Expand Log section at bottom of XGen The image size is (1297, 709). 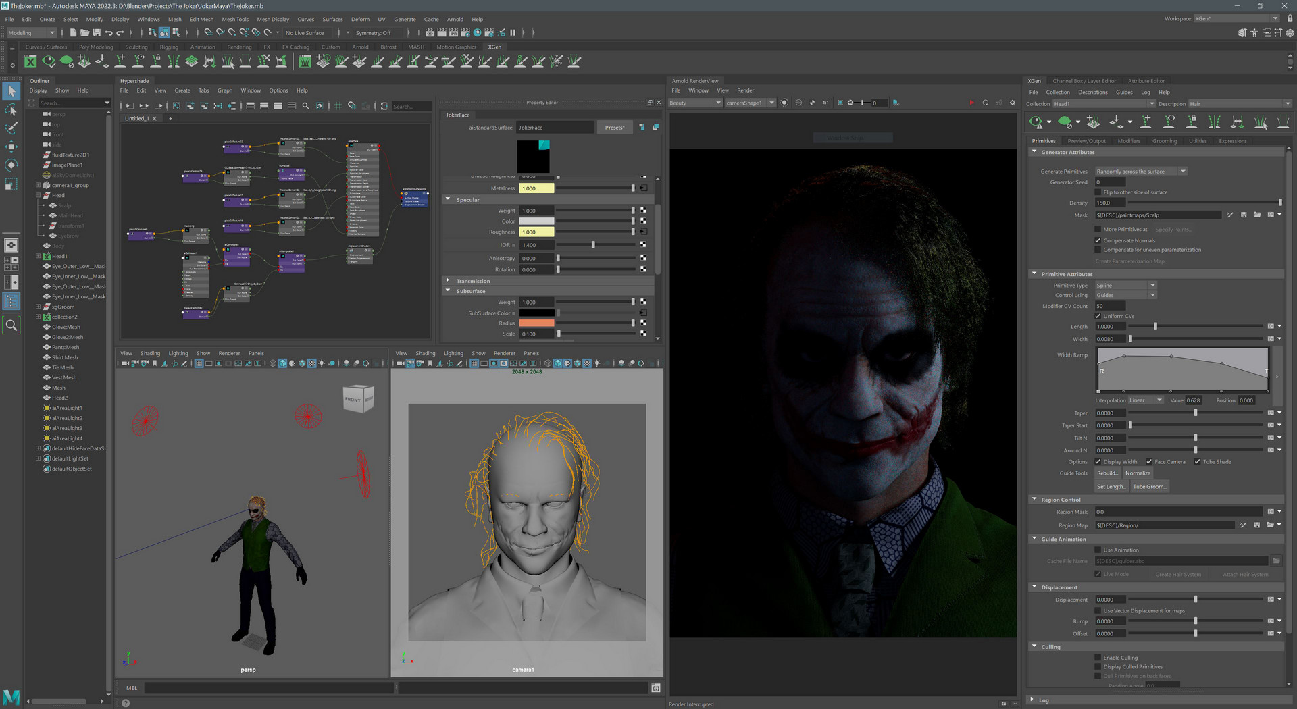tap(1032, 700)
